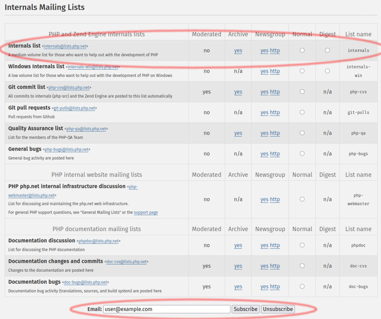Screen dimensions: 381x319
Task: Select Normal radio for Quality Assurance list
Action: pyautogui.click(x=302, y=133)
